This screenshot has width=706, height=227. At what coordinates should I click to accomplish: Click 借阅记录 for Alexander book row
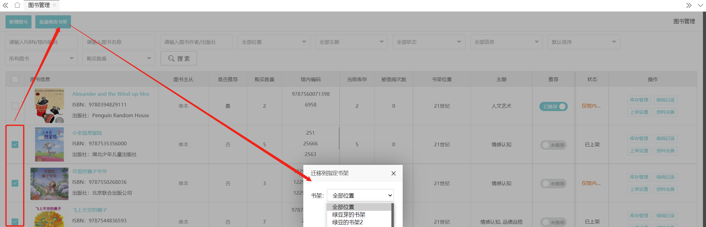pyautogui.click(x=665, y=100)
